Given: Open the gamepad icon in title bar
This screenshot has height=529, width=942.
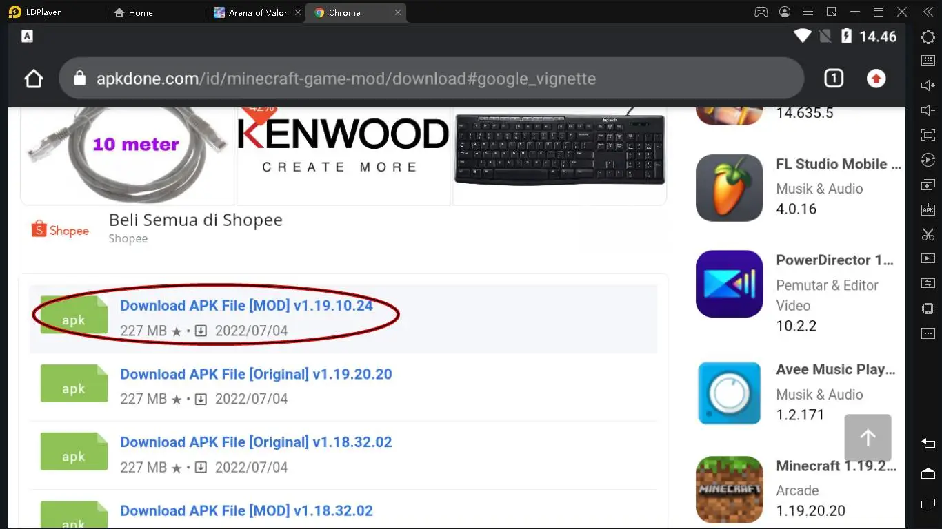Looking at the screenshot, I should click(761, 12).
